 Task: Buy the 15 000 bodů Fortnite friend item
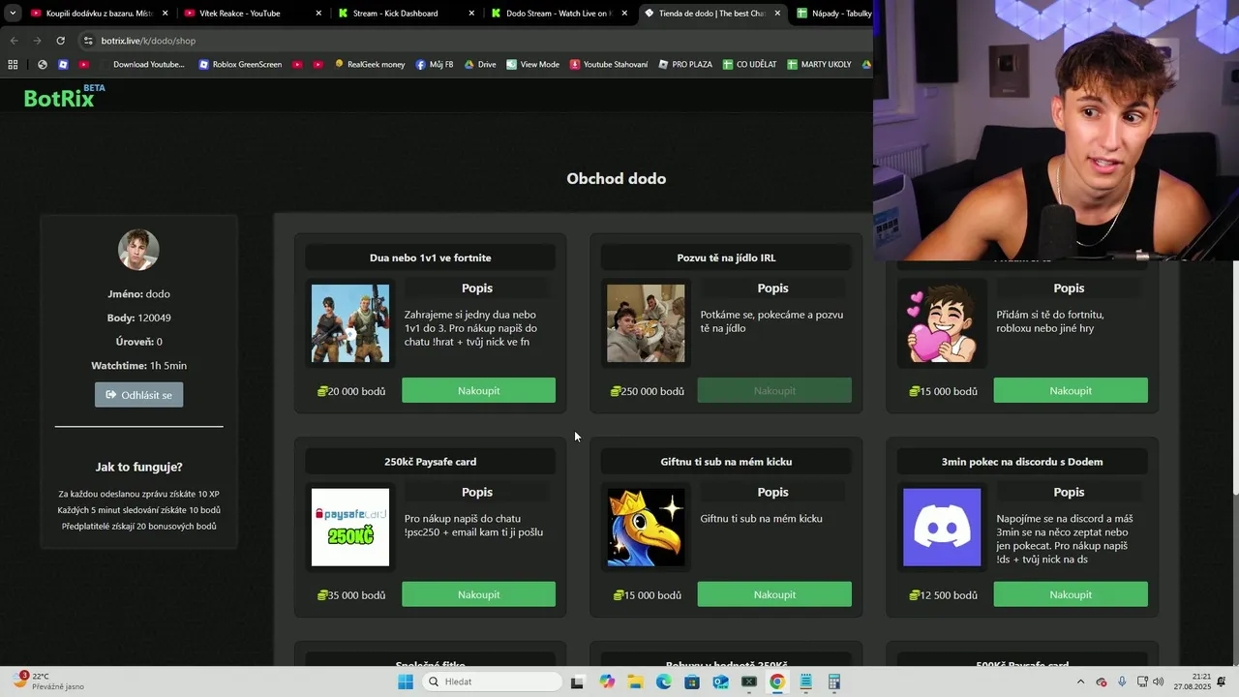1071,391
